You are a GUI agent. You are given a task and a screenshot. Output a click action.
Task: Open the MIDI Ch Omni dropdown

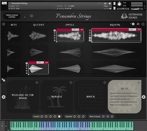click(32, 9)
